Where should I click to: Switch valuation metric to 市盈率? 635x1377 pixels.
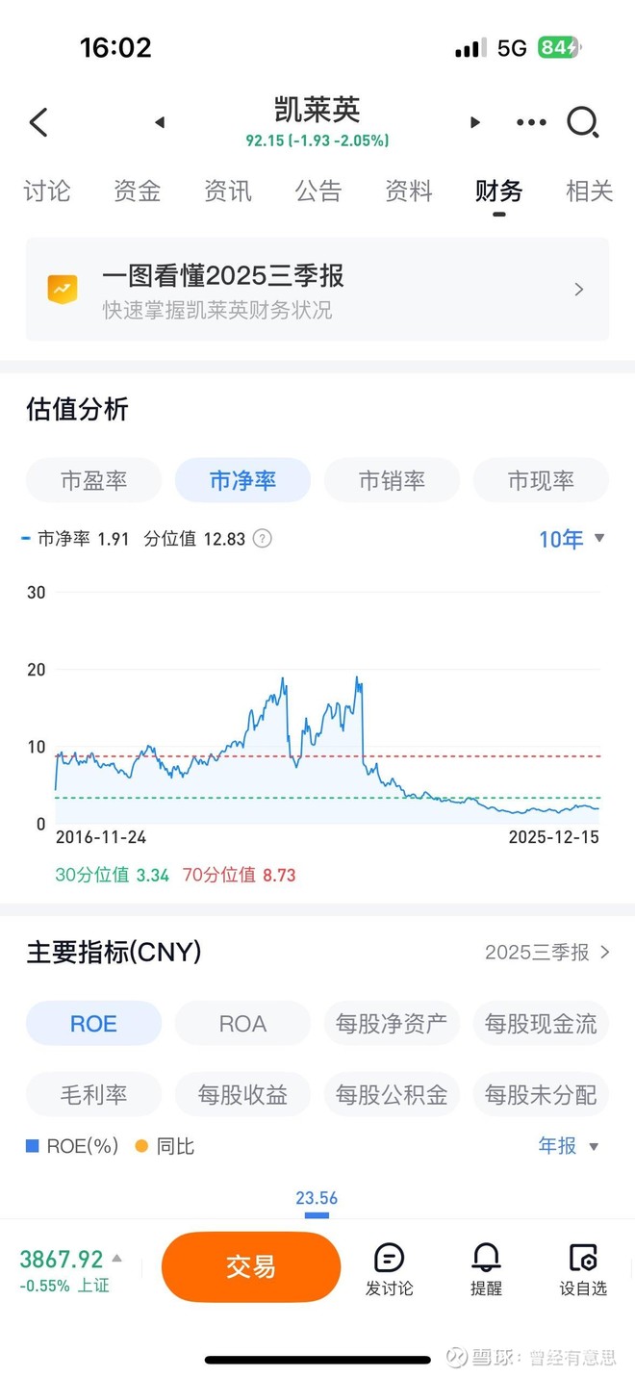93,480
